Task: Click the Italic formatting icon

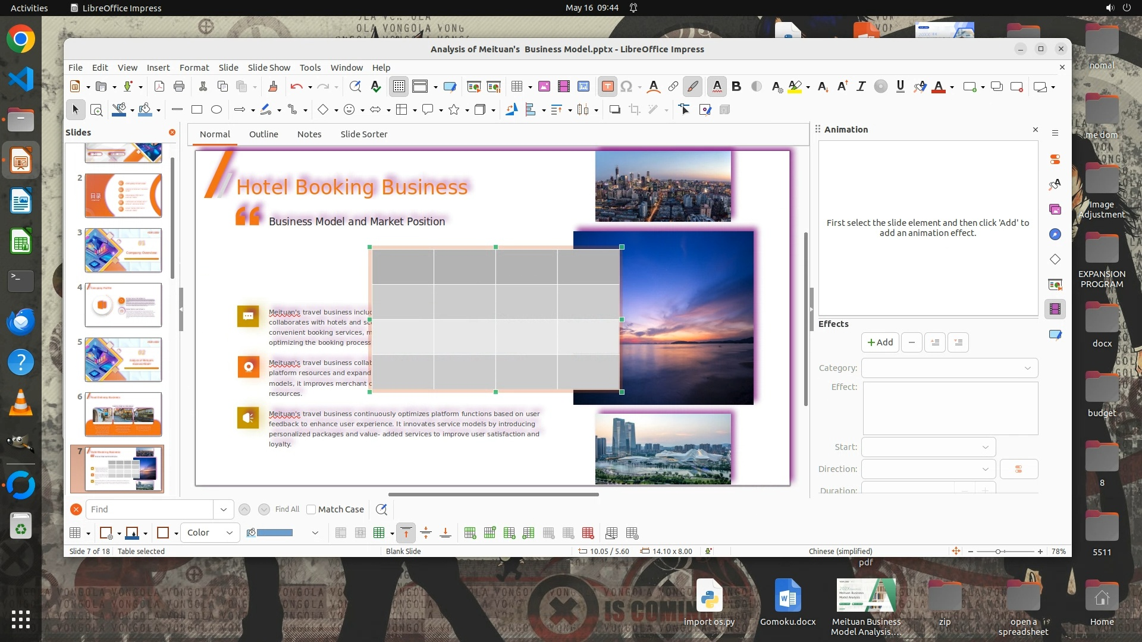Action: (x=861, y=87)
